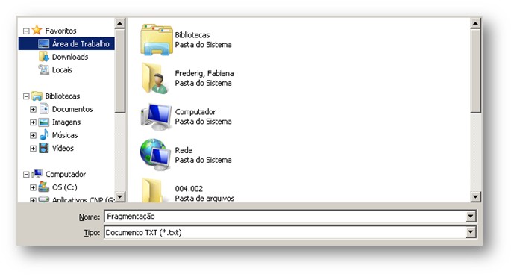Screen dimensions: 514x277
Task: Click the Computador icon in the tree
Action: tap(37, 174)
